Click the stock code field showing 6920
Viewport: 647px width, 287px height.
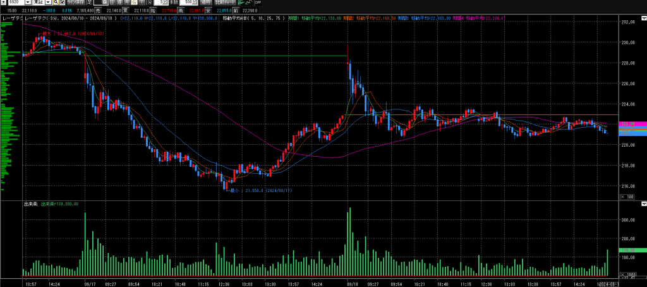[13, 3]
